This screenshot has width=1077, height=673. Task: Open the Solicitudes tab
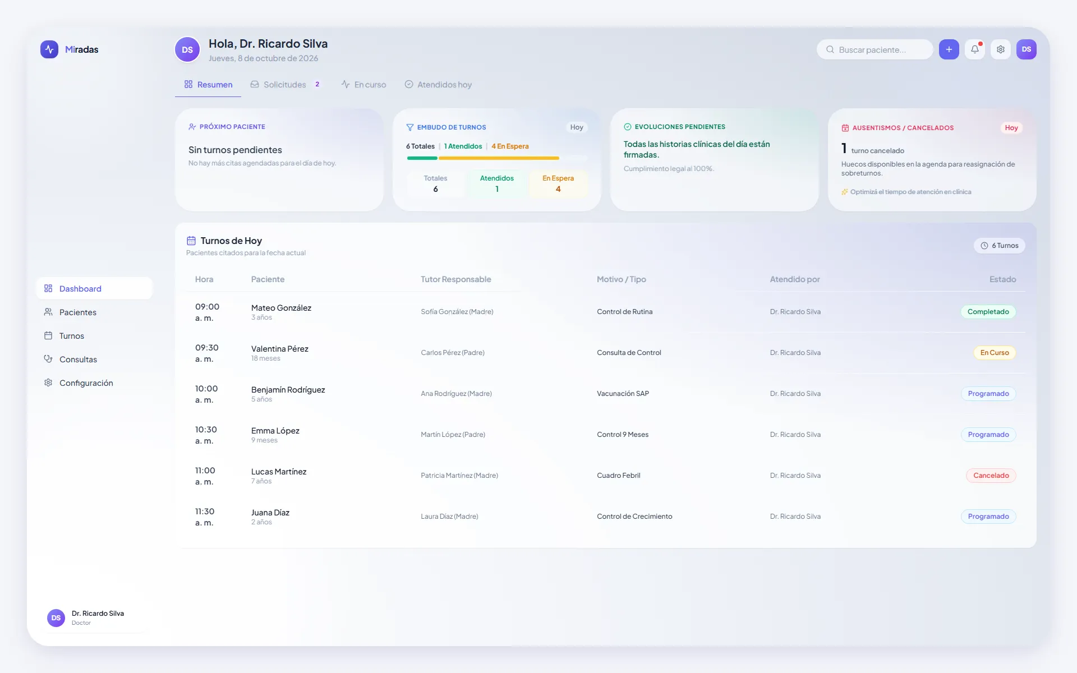tap(285, 85)
